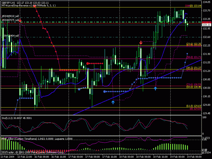
Task: Click the 17 Feb 08:00 time axis label
Action: coord(93,157)
